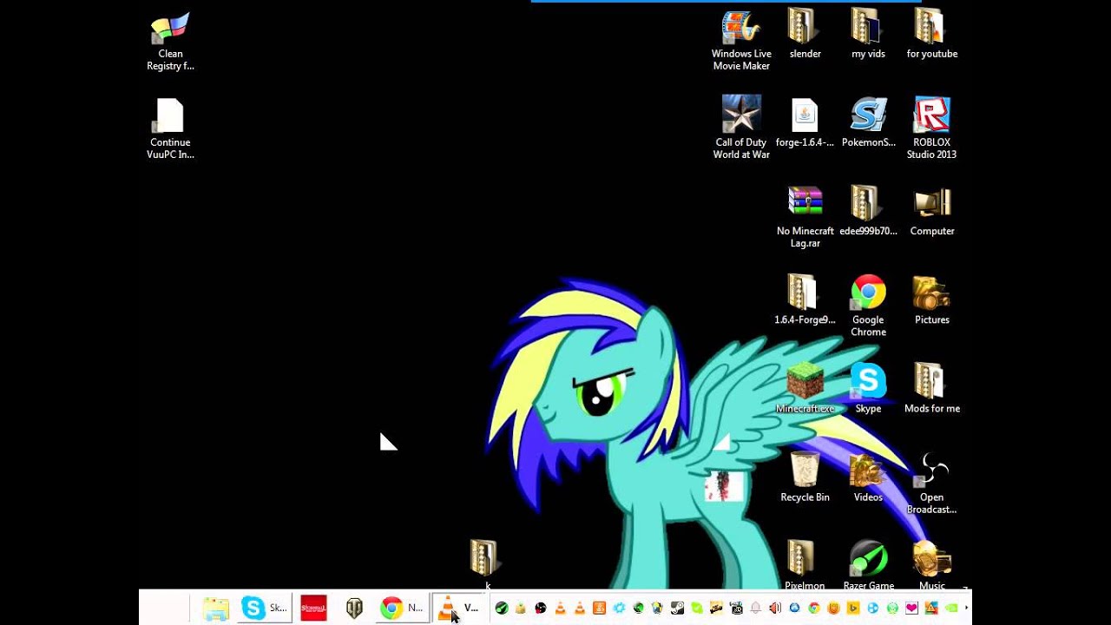Open the Music folder icon
Image resolution: width=1111 pixels, height=625 pixels.
pyautogui.click(x=931, y=564)
